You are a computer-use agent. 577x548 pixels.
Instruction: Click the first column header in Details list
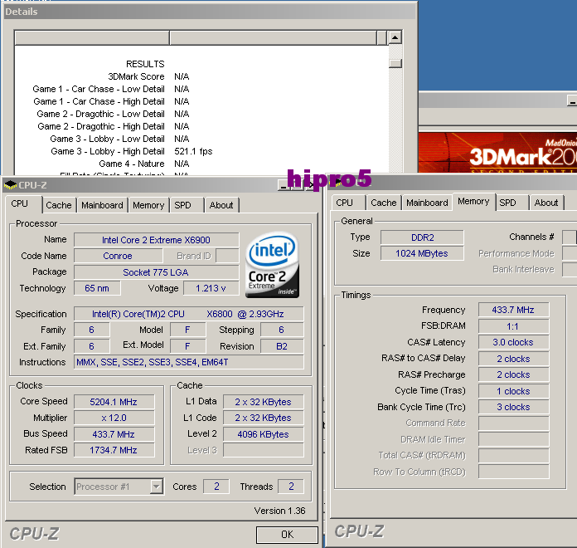pos(92,37)
